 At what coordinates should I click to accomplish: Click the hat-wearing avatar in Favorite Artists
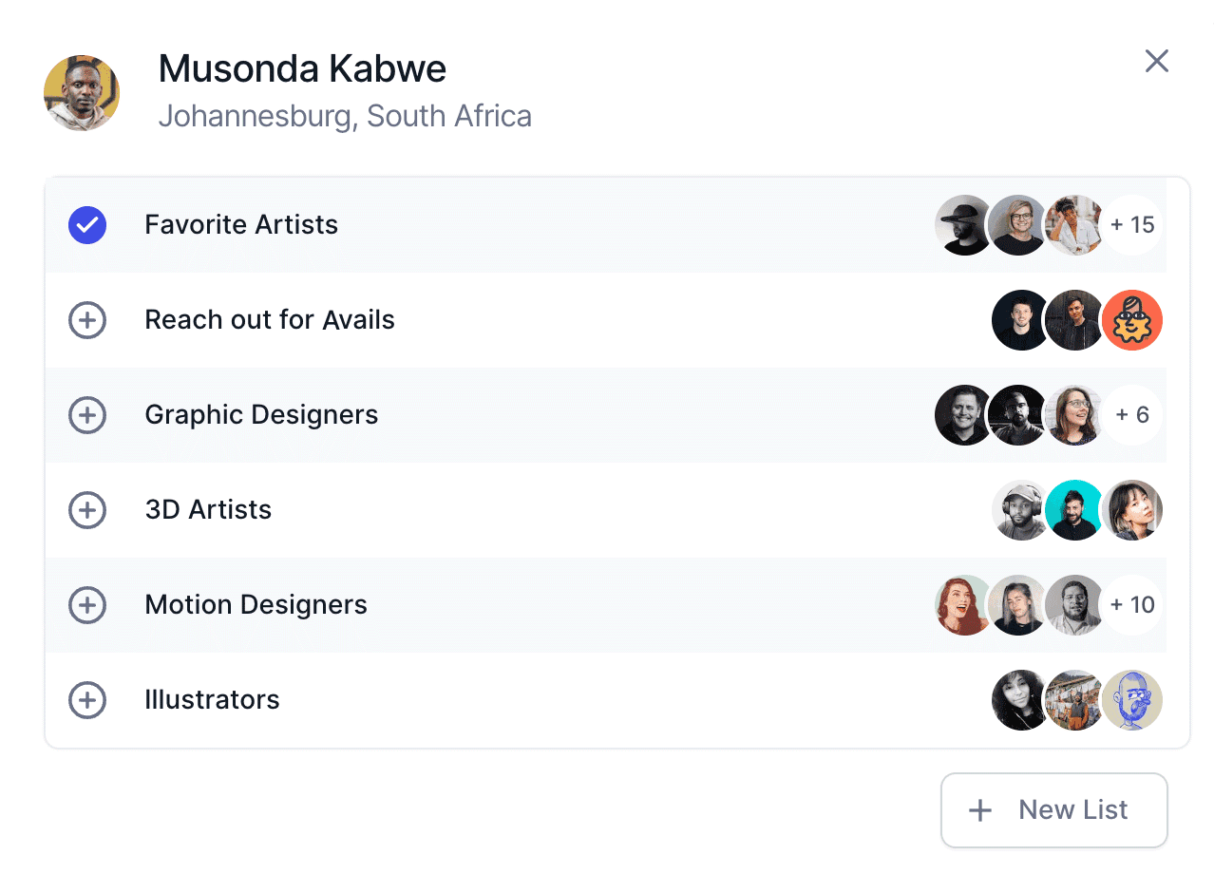click(963, 225)
